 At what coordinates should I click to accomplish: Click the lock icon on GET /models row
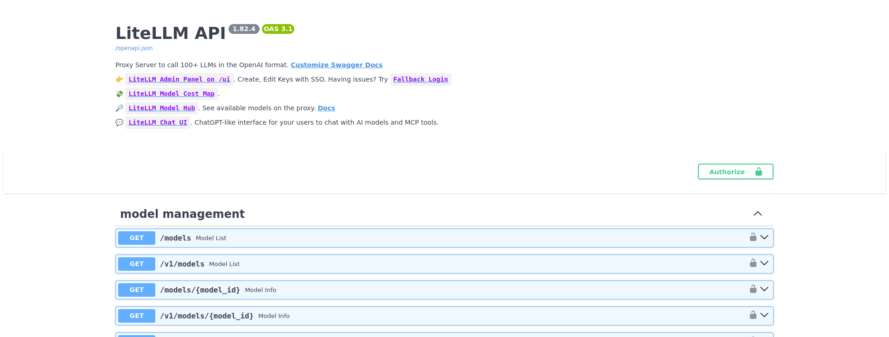(x=753, y=237)
